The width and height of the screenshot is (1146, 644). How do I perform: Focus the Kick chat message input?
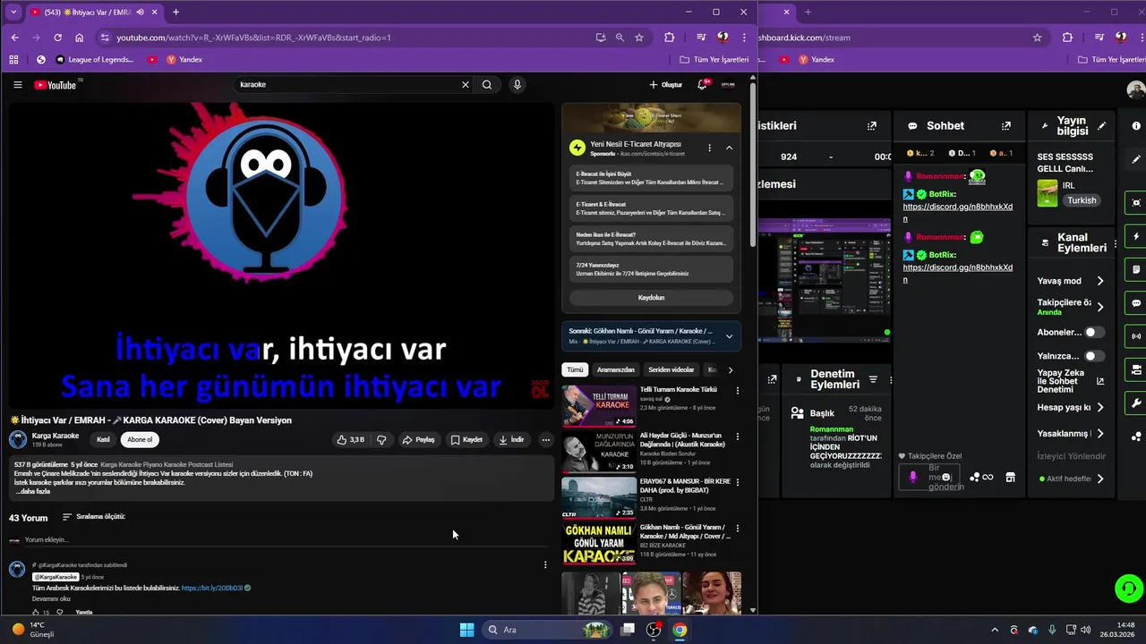point(929,478)
